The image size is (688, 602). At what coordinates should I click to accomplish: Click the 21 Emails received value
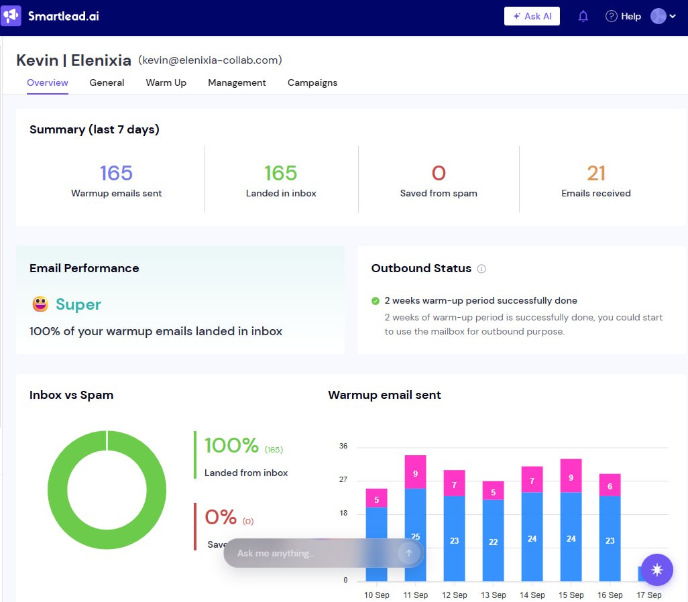[x=596, y=173]
